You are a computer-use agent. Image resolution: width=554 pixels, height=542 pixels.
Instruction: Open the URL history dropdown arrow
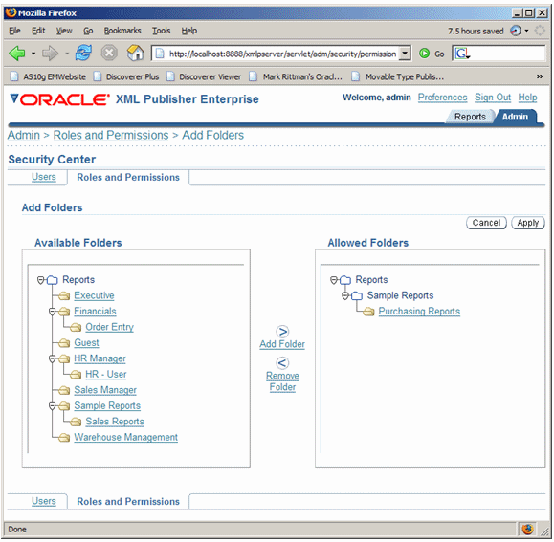[x=406, y=54]
